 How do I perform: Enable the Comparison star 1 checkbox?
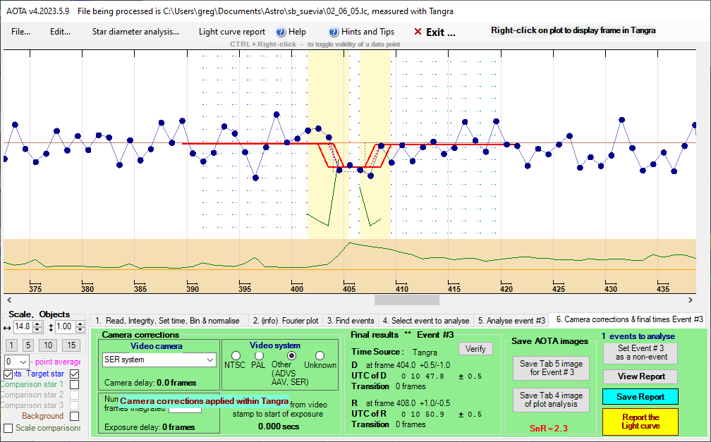tap(74, 384)
